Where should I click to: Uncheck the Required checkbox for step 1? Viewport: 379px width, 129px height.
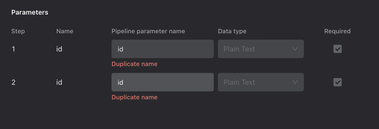pos(338,49)
